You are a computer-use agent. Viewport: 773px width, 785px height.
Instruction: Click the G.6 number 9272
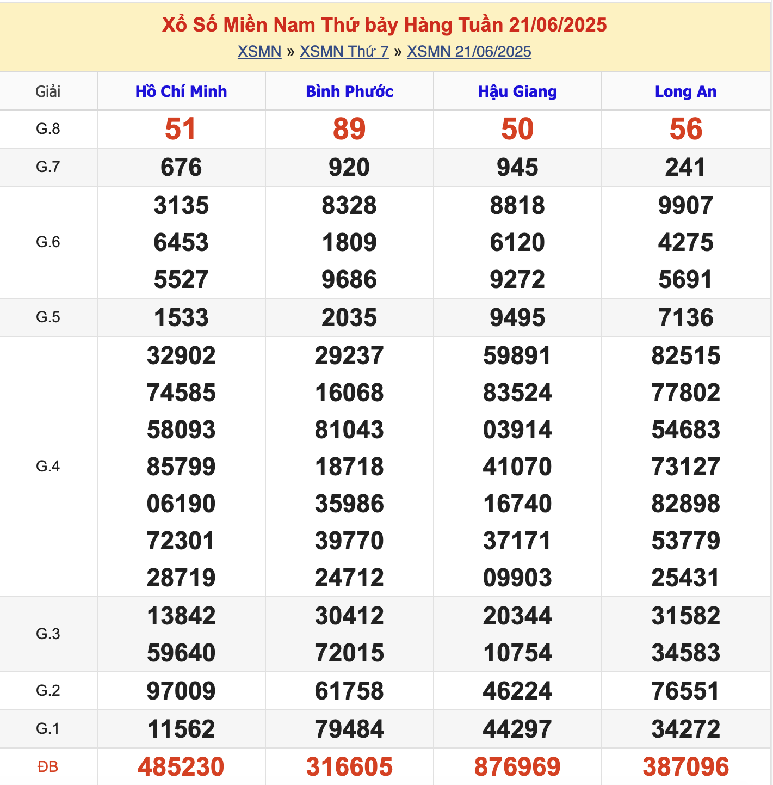(517, 280)
